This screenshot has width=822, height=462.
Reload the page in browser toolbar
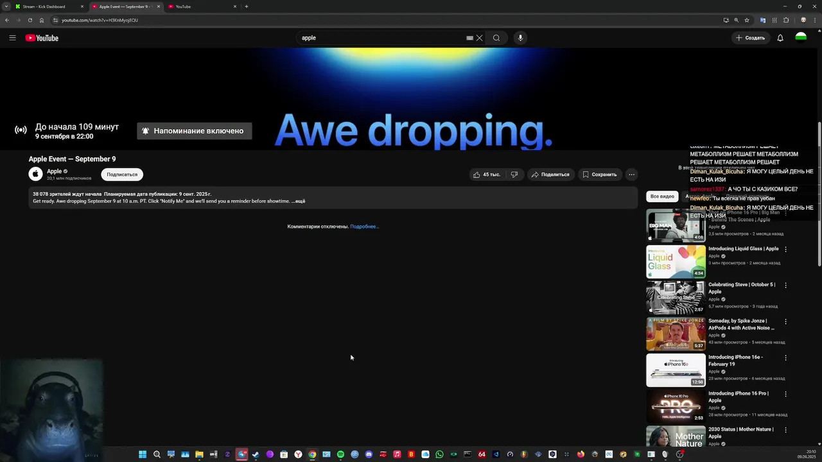pos(30,20)
